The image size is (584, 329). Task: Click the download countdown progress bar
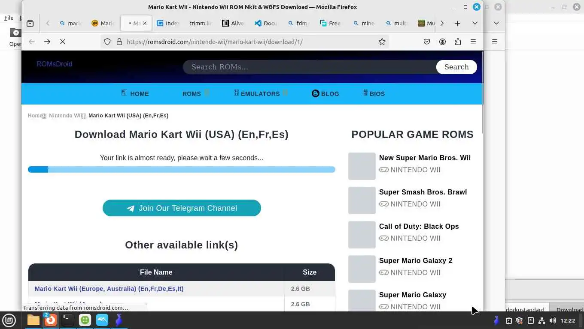coord(182,170)
